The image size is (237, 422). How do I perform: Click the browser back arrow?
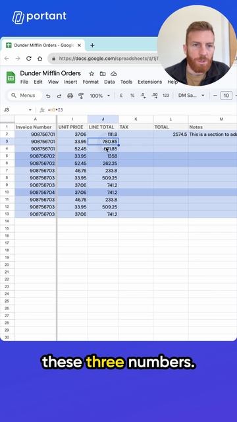click(x=7, y=59)
